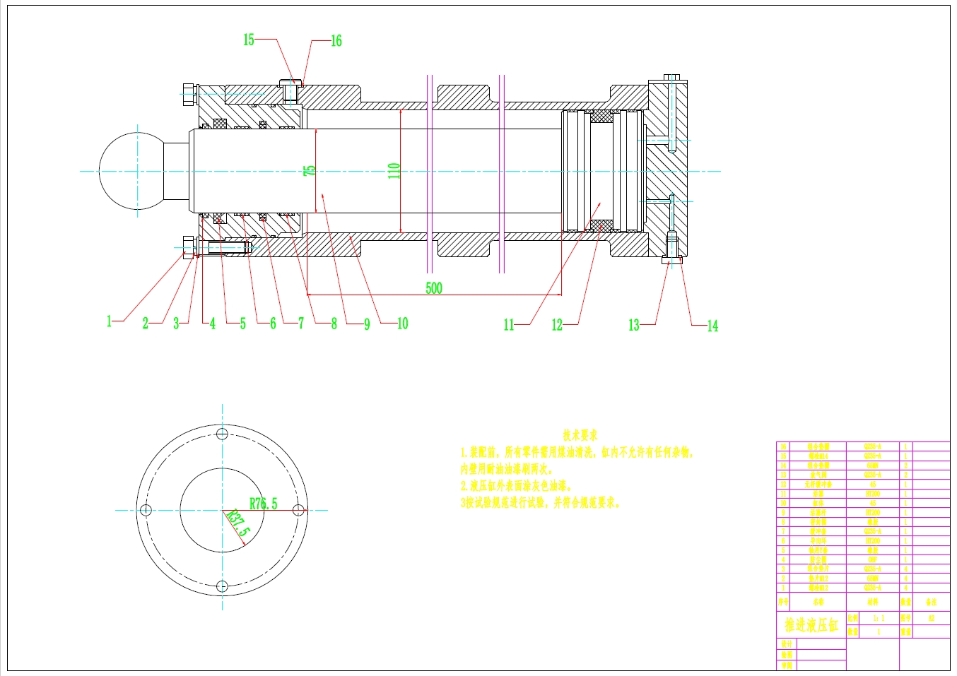The height and width of the screenshot is (676, 957).
Task: Select requirement line starting 1.装配前
Action: (578, 452)
